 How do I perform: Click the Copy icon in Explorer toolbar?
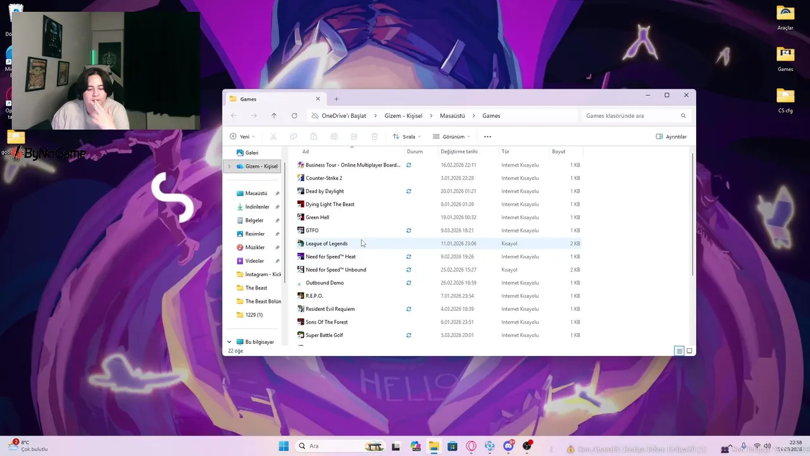294,137
